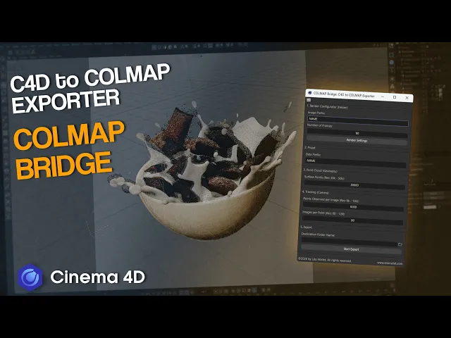Focus the Image Prefix input field
451x338 pixels.
[357, 121]
